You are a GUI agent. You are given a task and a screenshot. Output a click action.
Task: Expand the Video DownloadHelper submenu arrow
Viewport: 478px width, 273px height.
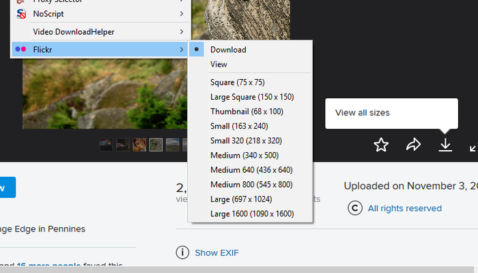pyautogui.click(x=182, y=31)
